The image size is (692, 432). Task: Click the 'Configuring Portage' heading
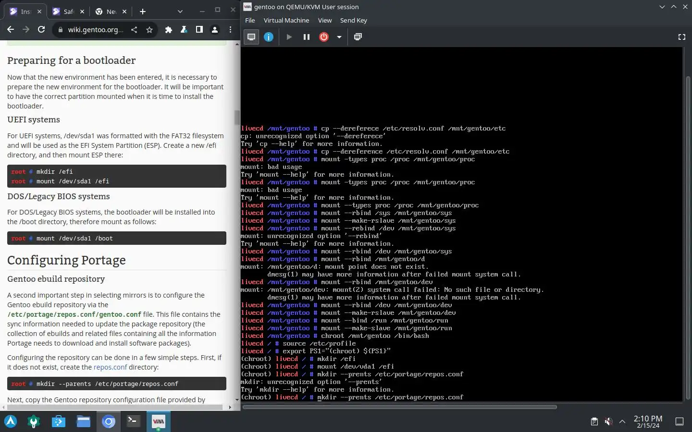click(66, 260)
